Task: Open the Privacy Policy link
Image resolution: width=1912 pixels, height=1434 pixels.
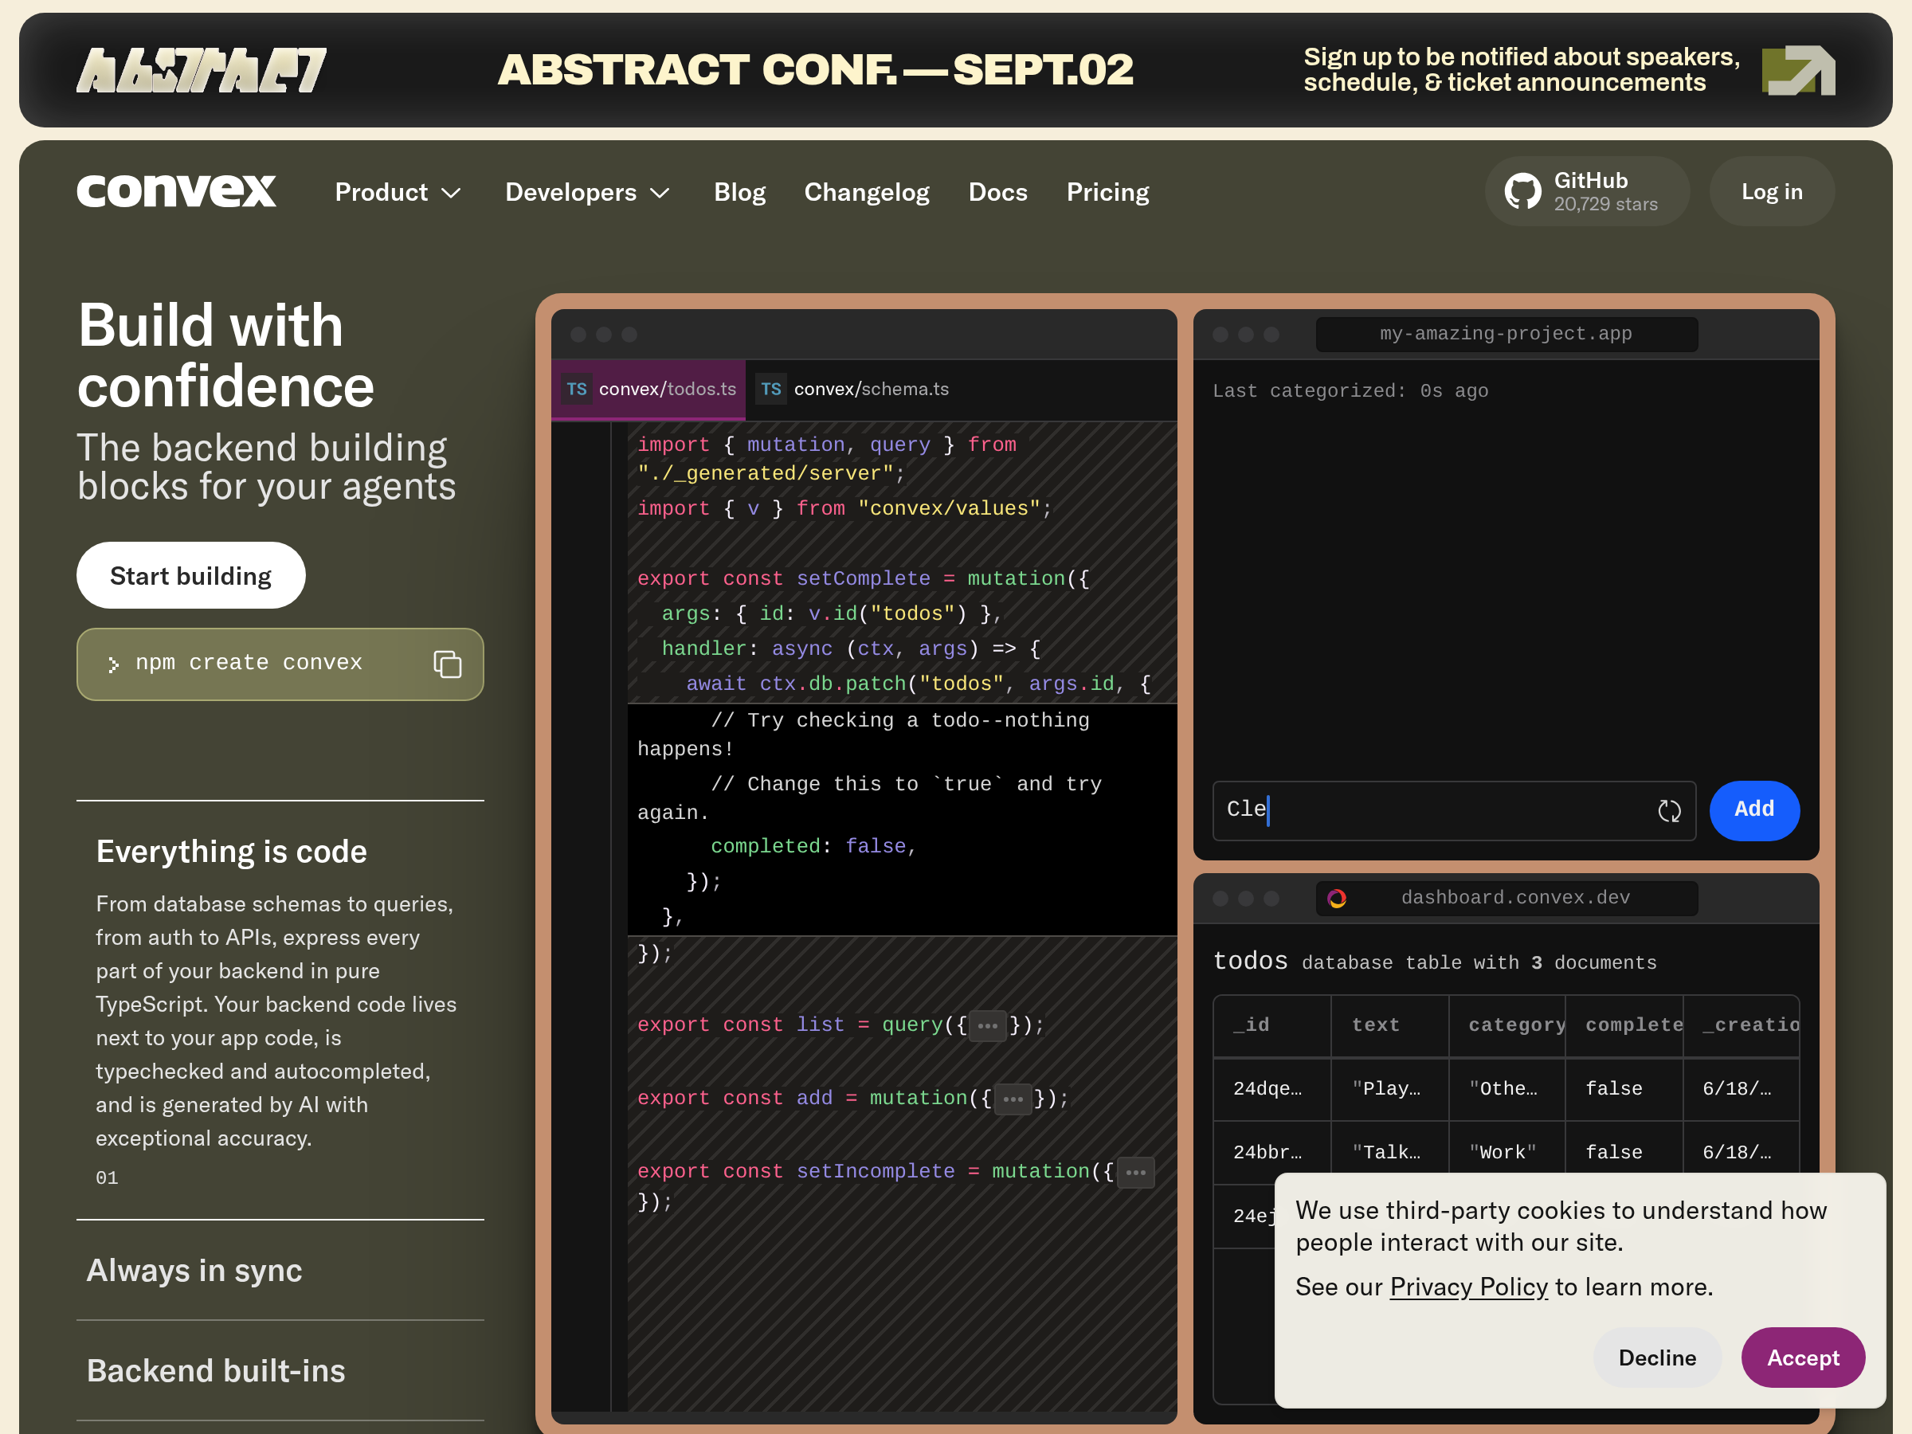Action: pyautogui.click(x=1468, y=1286)
